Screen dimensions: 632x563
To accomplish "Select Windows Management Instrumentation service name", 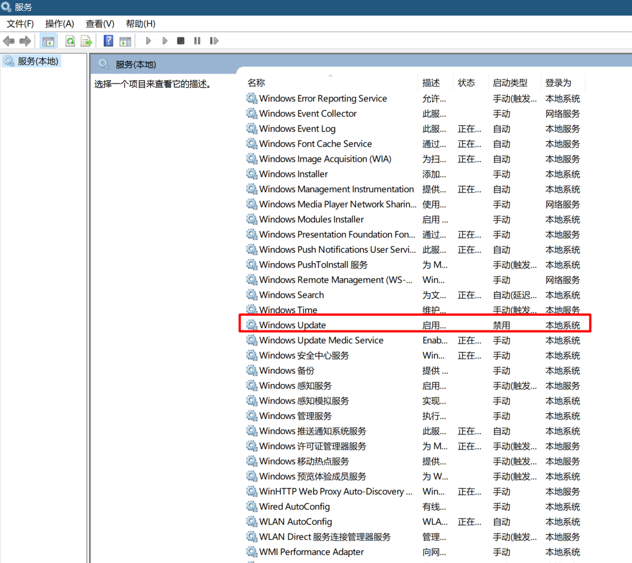I will 337,189.
